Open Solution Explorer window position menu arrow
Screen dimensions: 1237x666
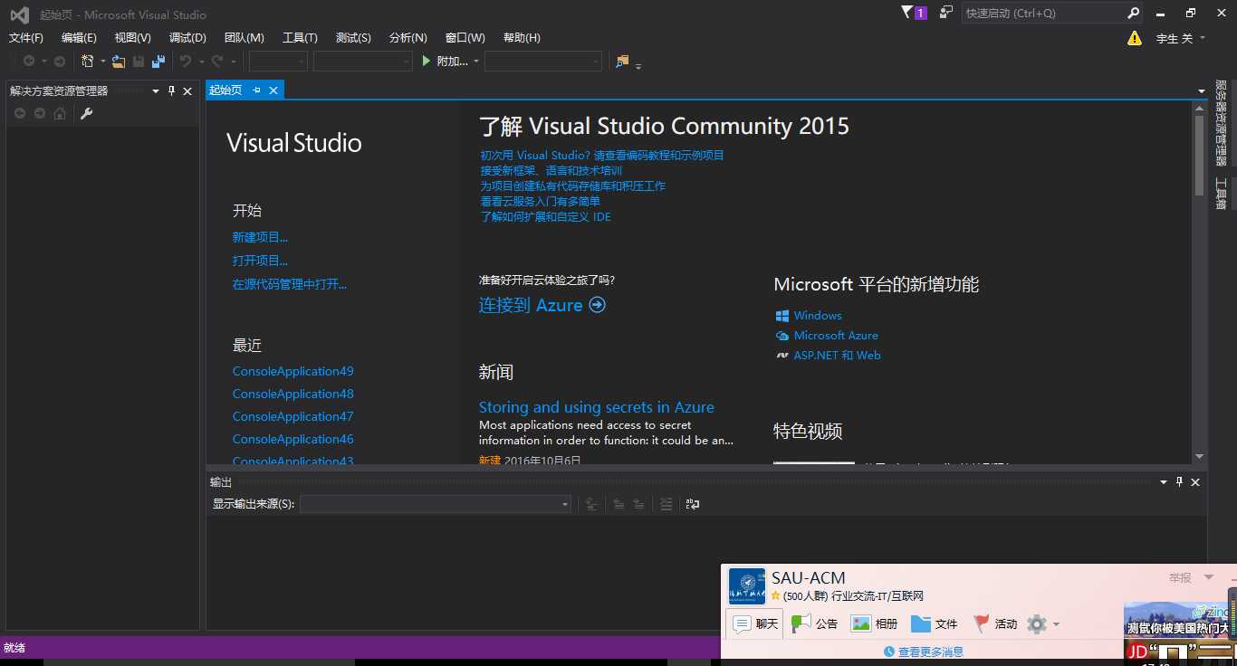[156, 90]
